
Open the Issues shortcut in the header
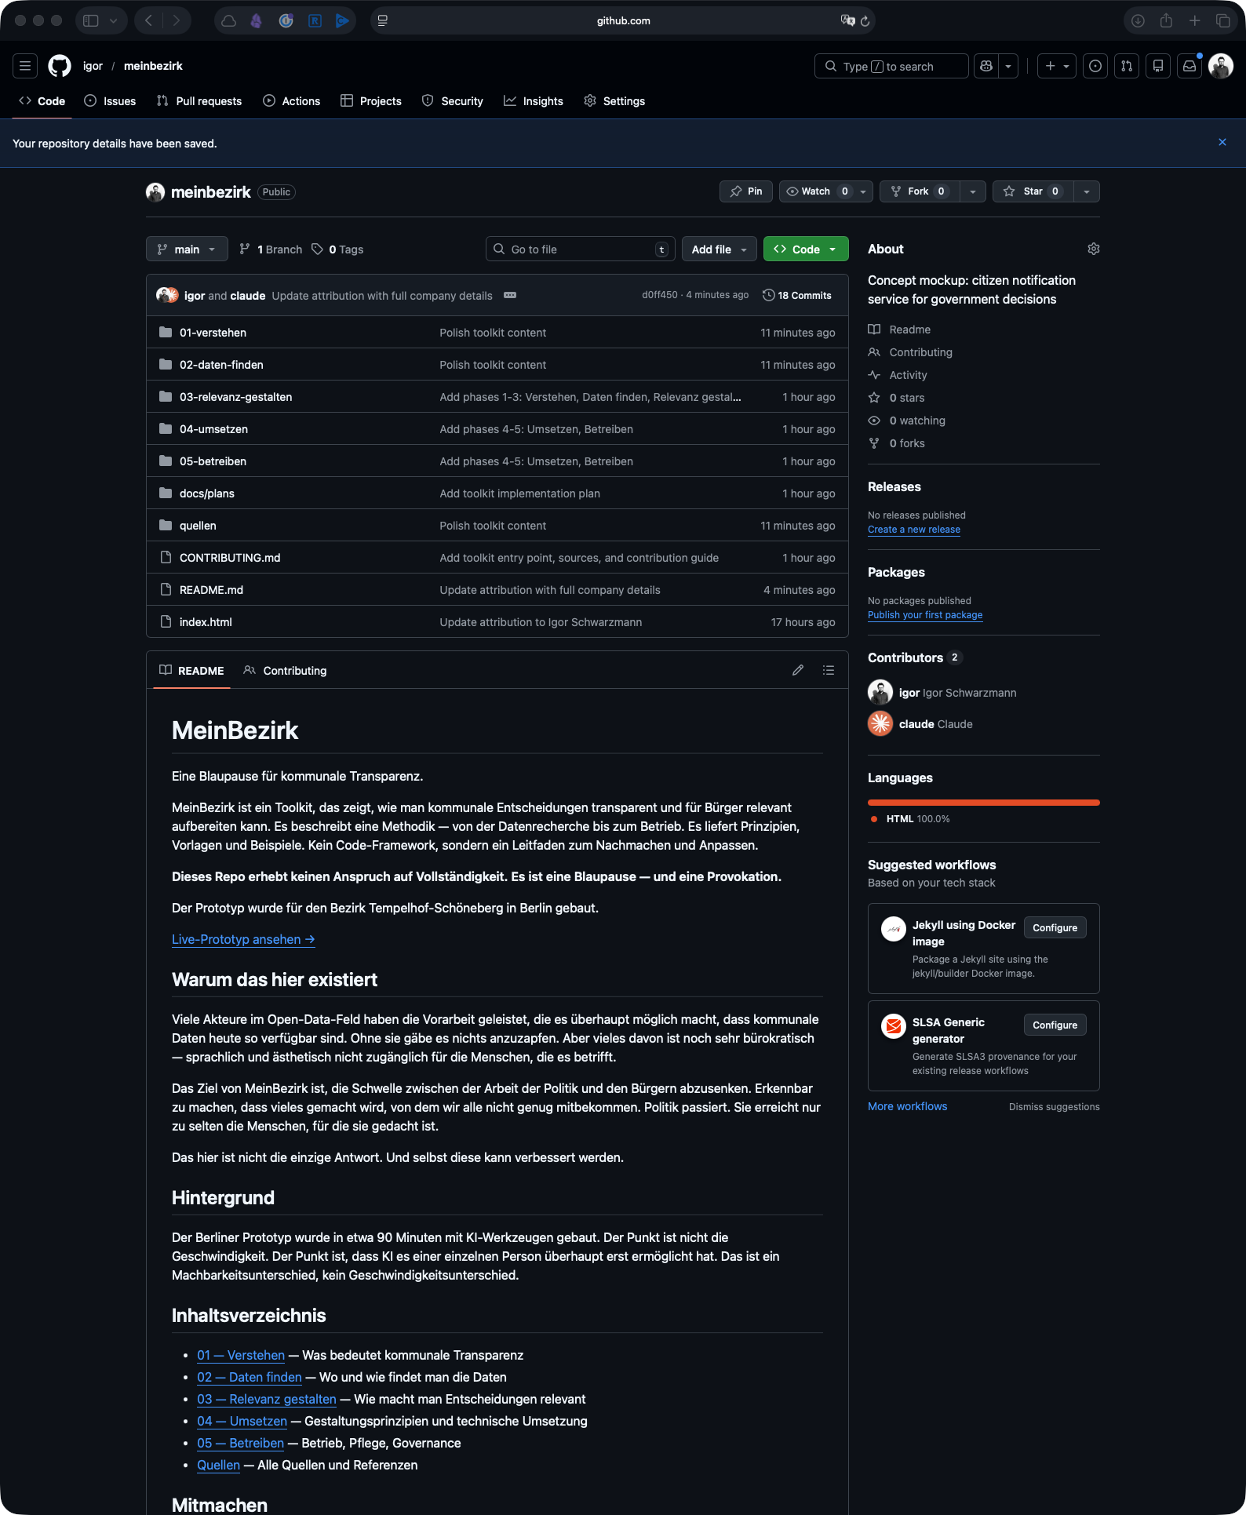tap(1095, 66)
